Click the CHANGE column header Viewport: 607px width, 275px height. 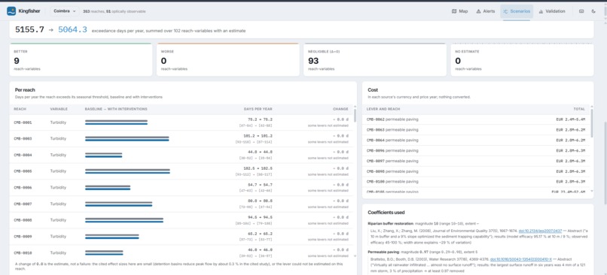[x=340, y=109]
